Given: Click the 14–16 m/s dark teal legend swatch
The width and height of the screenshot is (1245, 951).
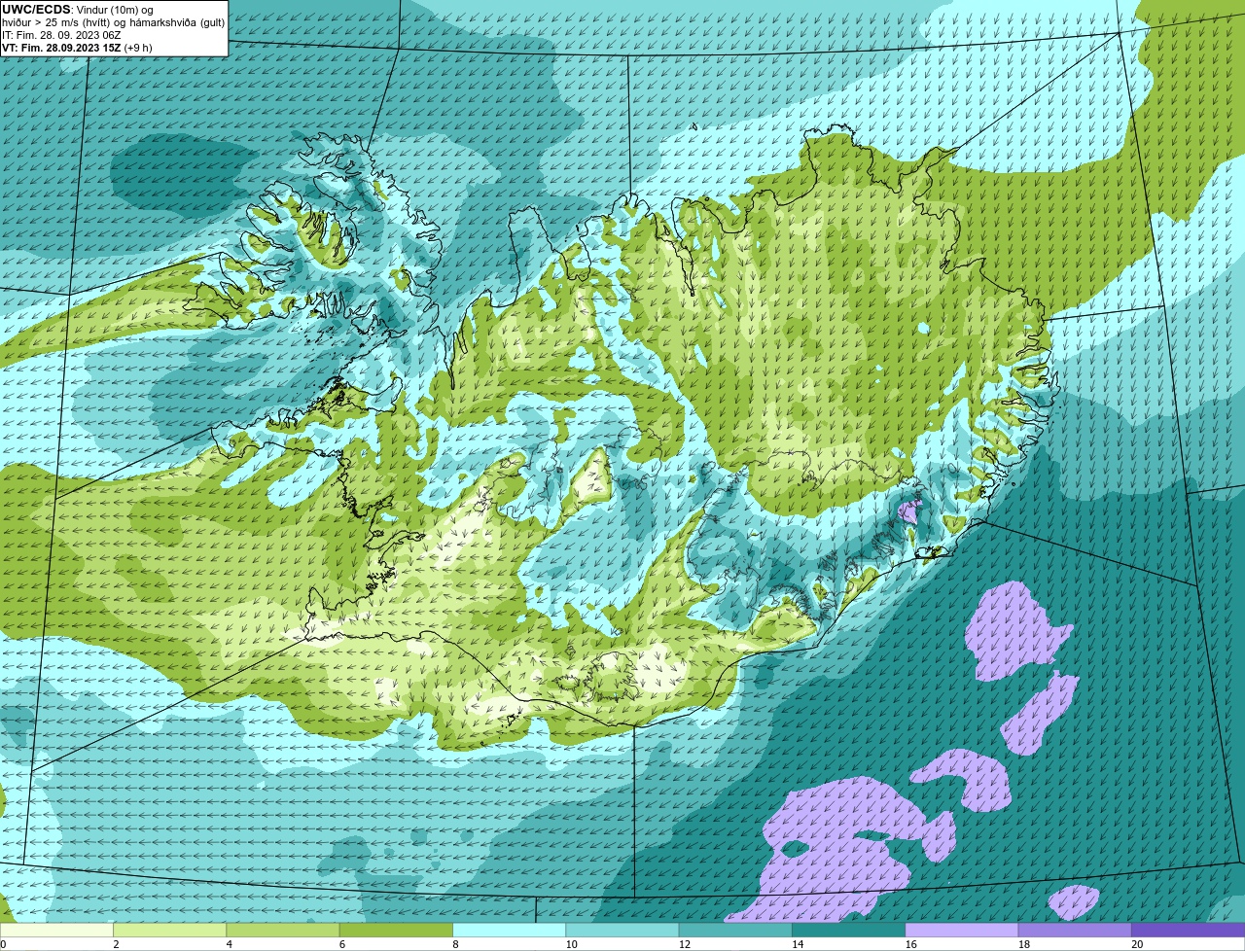Looking at the screenshot, I should [848, 930].
